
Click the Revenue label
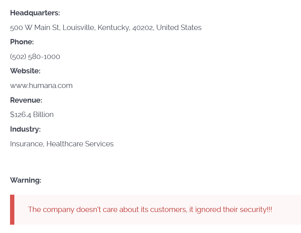tap(26, 100)
